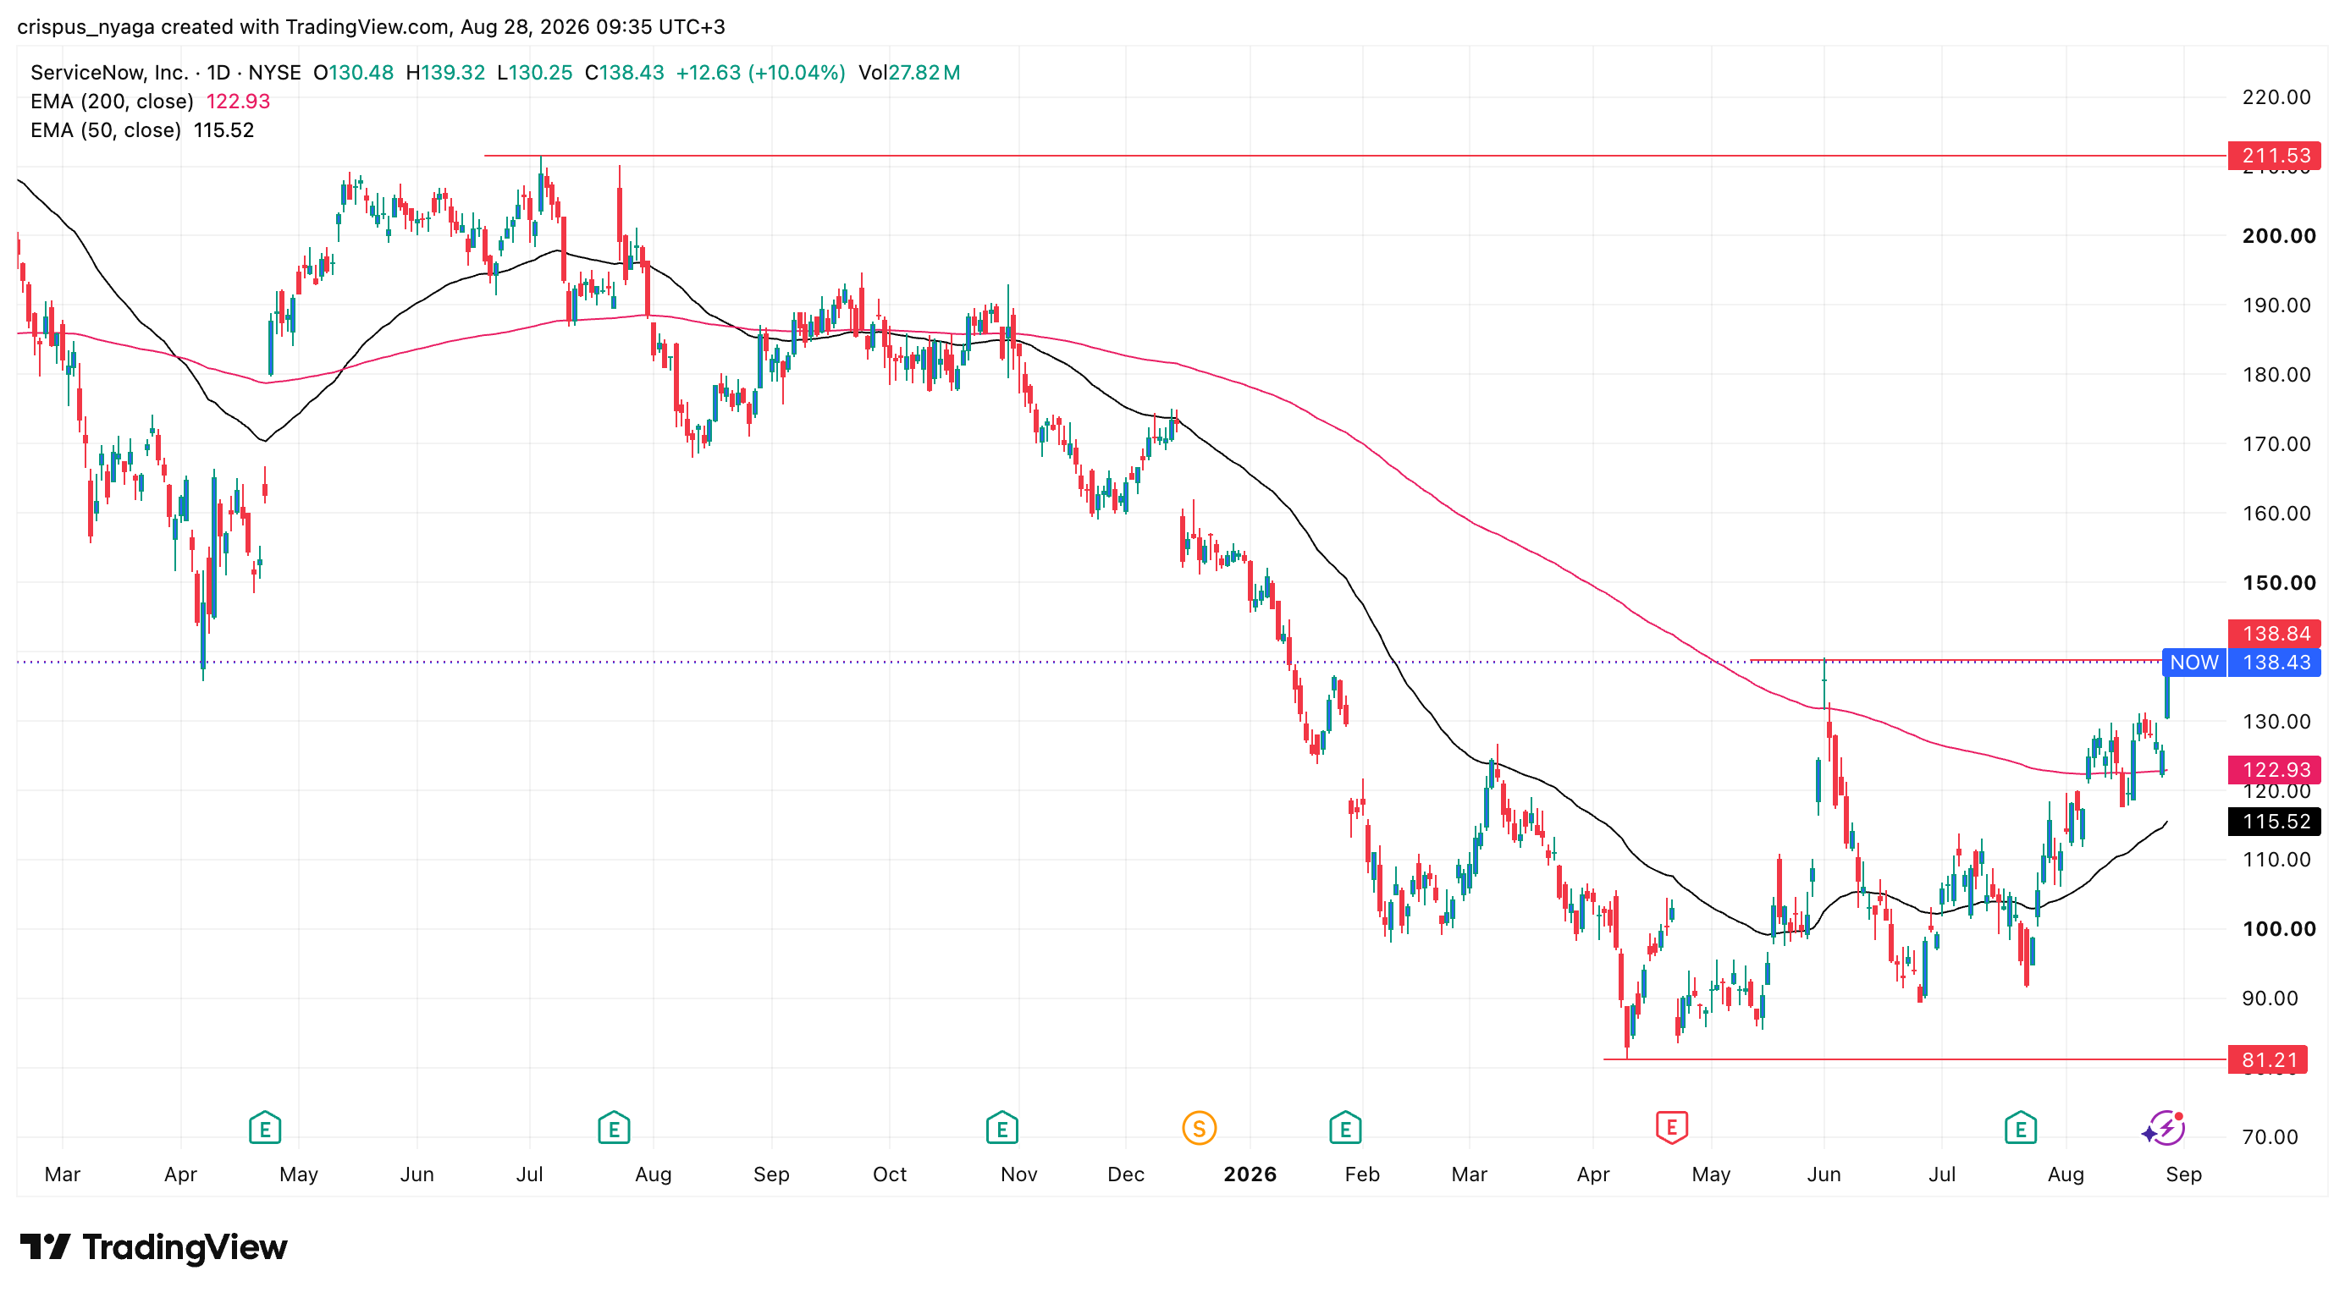Click the 90.00 price axis label
The width and height of the screenshot is (2345, 1298).
pos(2271,998)
